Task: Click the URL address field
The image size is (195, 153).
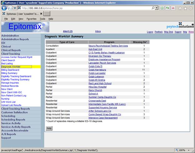Action: 87,8
